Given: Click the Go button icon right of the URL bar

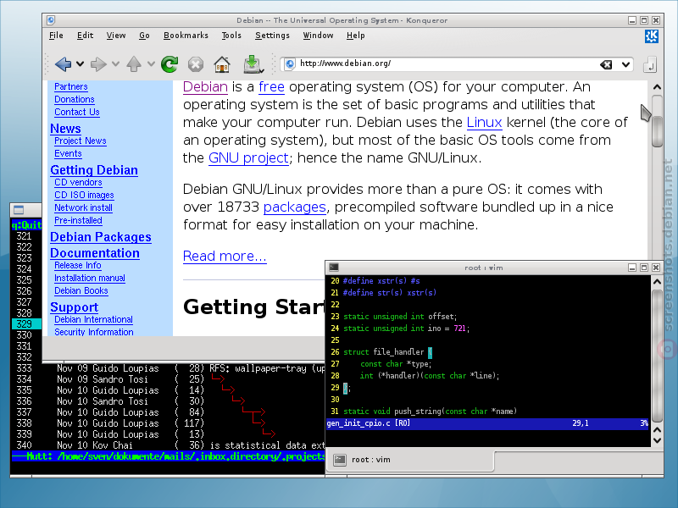Looking at the screenshot, I should [x=650, y=65].
